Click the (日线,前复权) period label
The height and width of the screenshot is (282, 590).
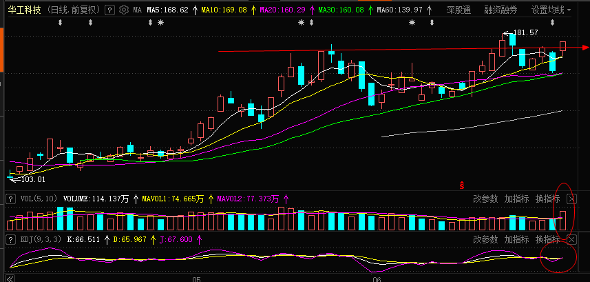click(74, 10)
